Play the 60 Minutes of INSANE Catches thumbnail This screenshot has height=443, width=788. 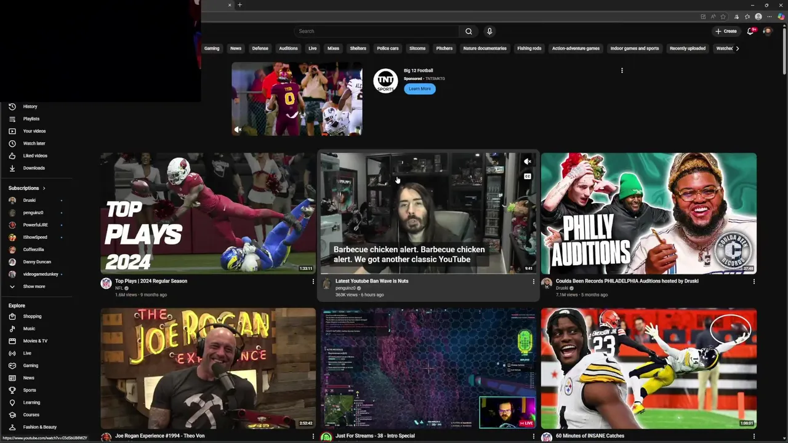tap(649, 368)
